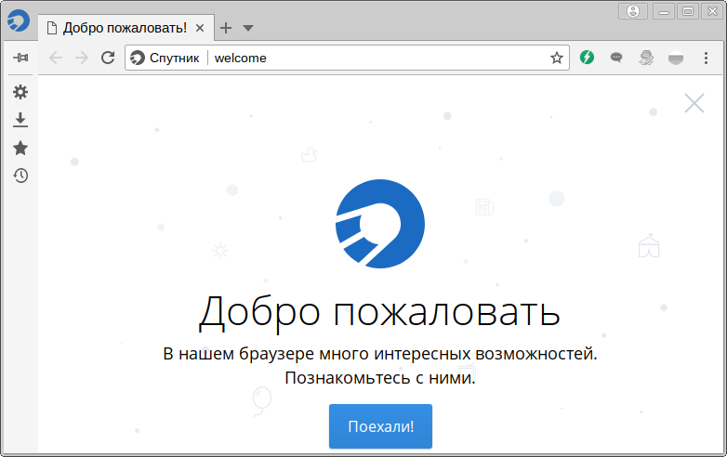Reload the welcome page
The image size is (727, 457).
(108, 58)
